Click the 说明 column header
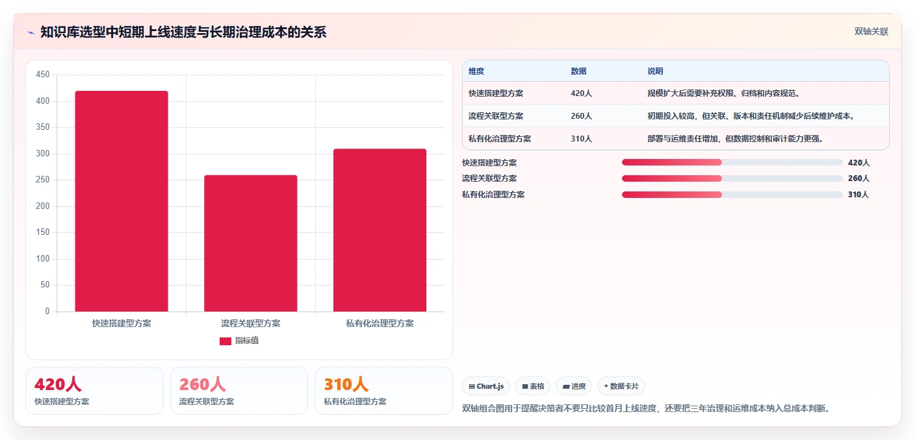The image size is (915, 440). point(655,71)
